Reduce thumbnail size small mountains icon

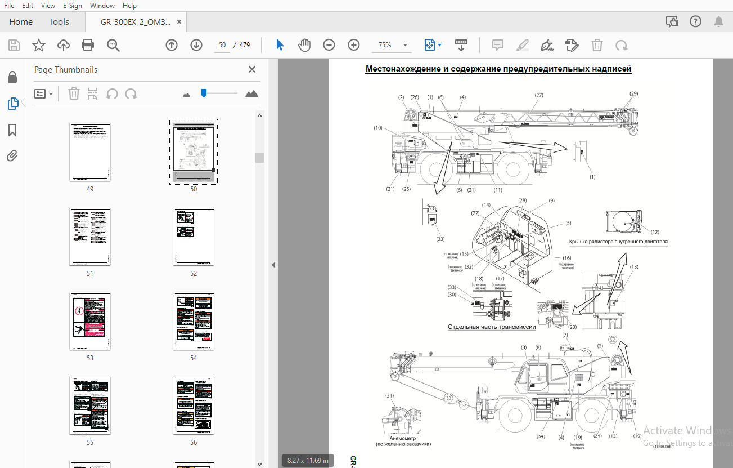[187, 94]
